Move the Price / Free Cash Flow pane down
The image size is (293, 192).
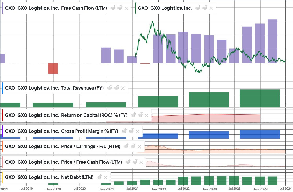[135, 162]
